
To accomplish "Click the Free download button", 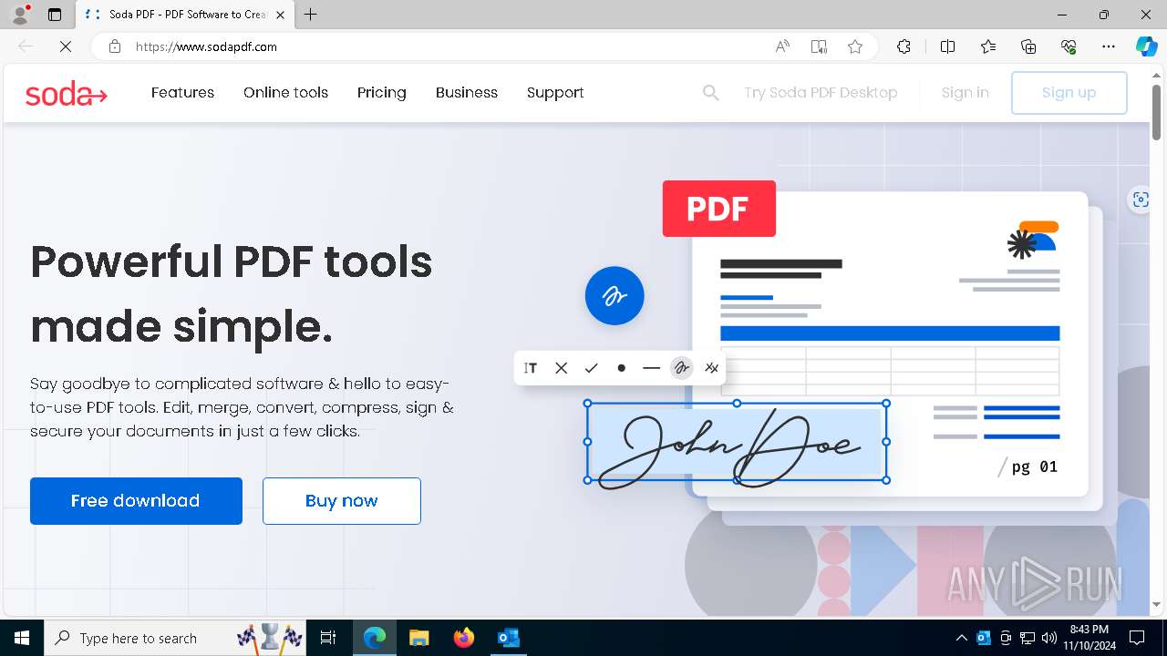I will click(136, 501).
